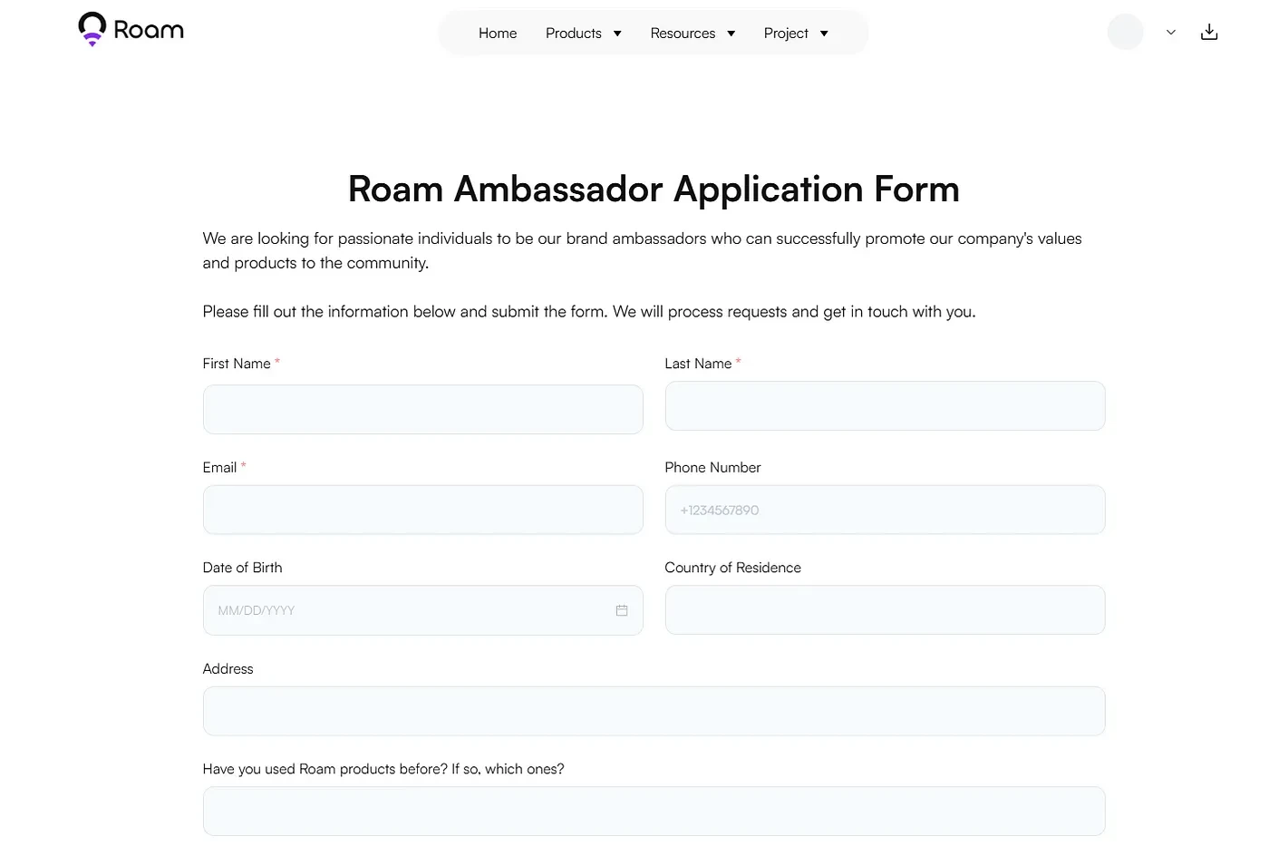The height and width of the screenshot is (846, 1269).
Task: Open the Resources menu
Action: click(x=683, y=34)
